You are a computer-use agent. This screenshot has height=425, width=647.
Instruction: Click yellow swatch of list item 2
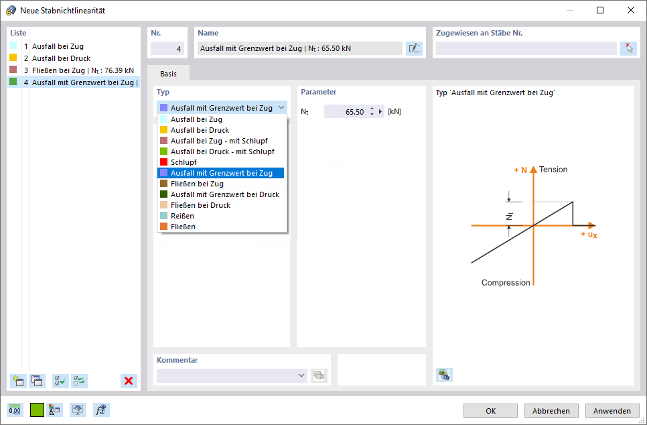(13, 58)
